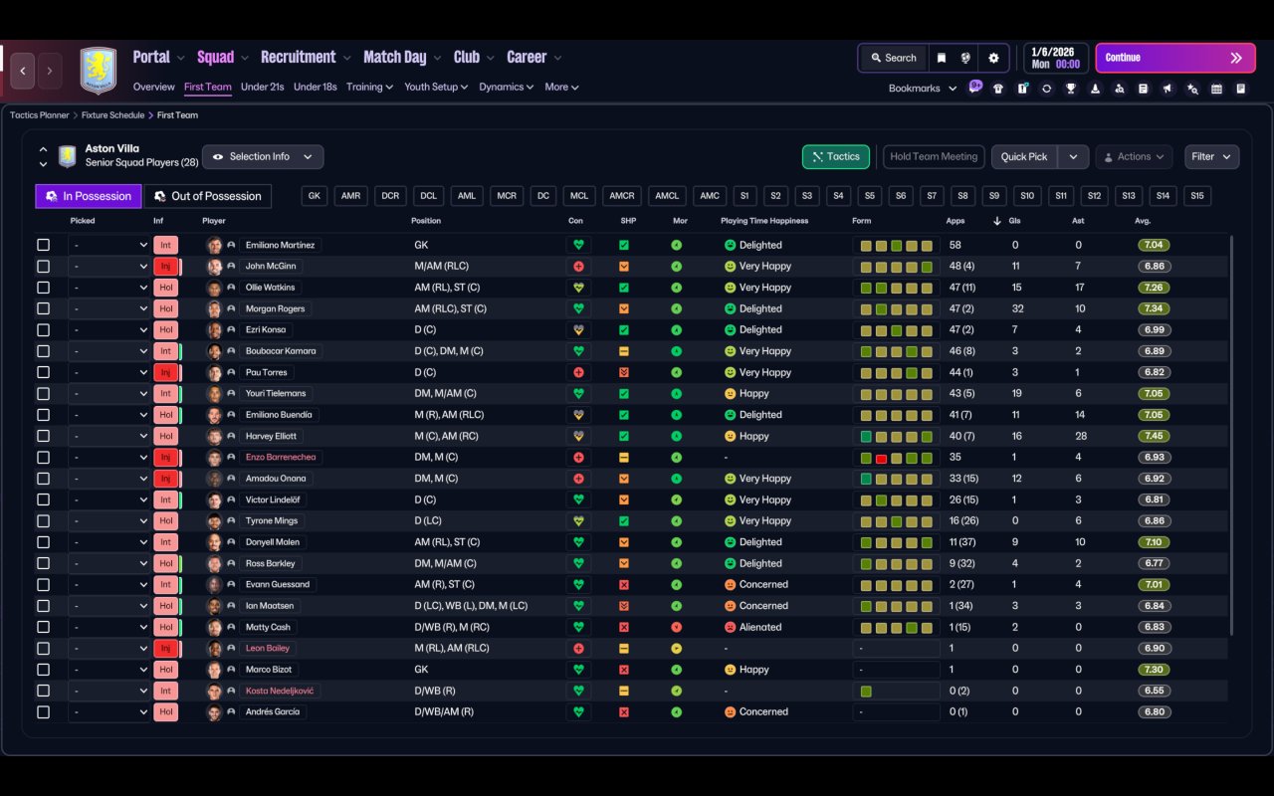Go back with the left arrow button
Viewport: 1274px width, 796px height.
coord(22,71)
